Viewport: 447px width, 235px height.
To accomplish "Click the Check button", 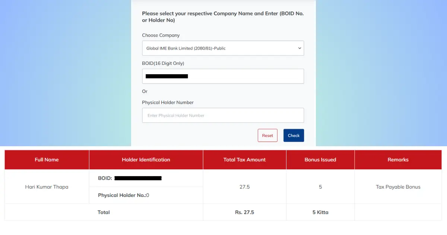I will point(294,135).
